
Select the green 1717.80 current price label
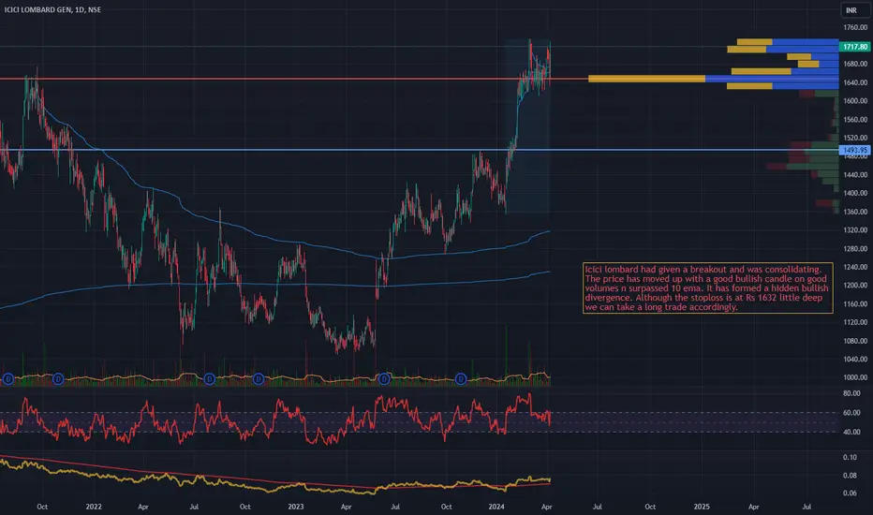click(855, 47)
